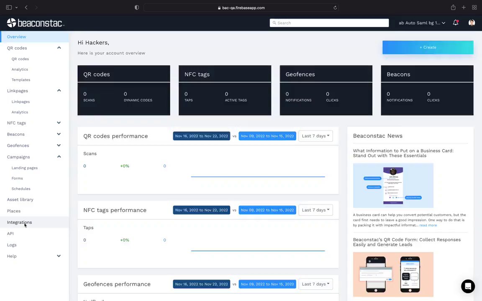Screen dimensions: 482x301
Task: Open the browser share icon
Action: coord(453,8)
